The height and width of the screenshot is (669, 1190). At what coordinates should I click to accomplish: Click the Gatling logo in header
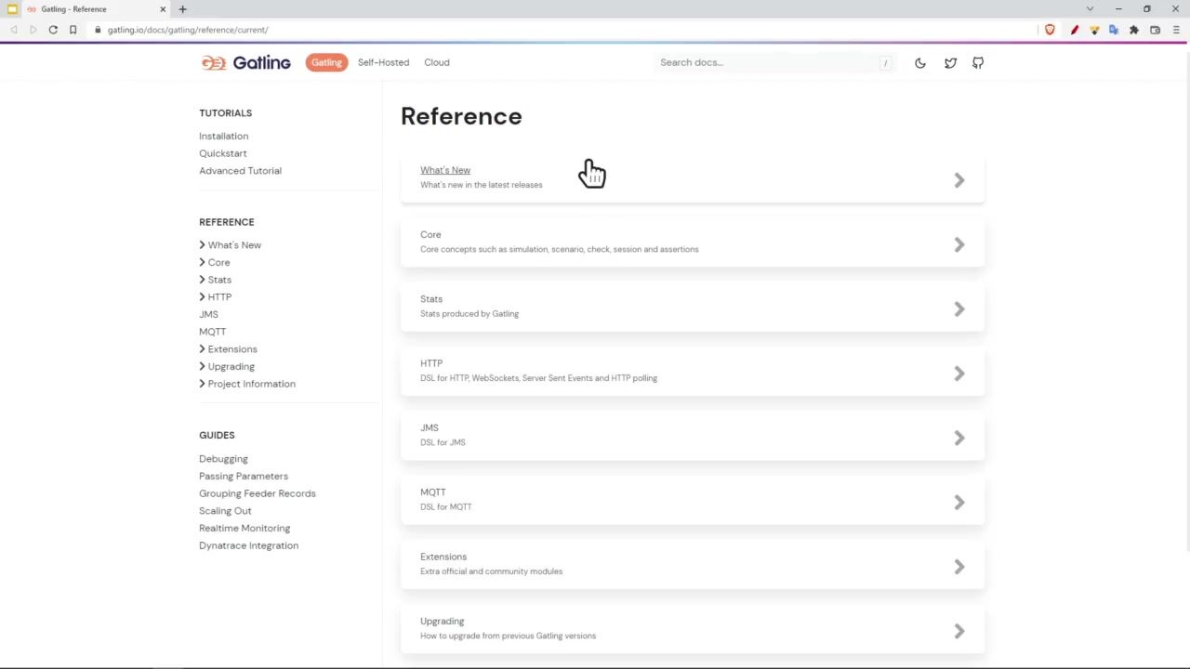246,62
